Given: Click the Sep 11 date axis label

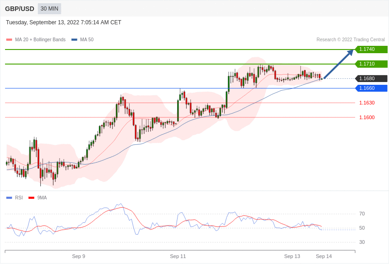Looking at the screenshot, I should tap(178, 256).
